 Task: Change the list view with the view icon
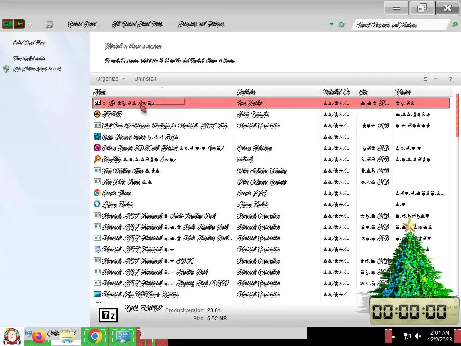click(x=425, y=79)
